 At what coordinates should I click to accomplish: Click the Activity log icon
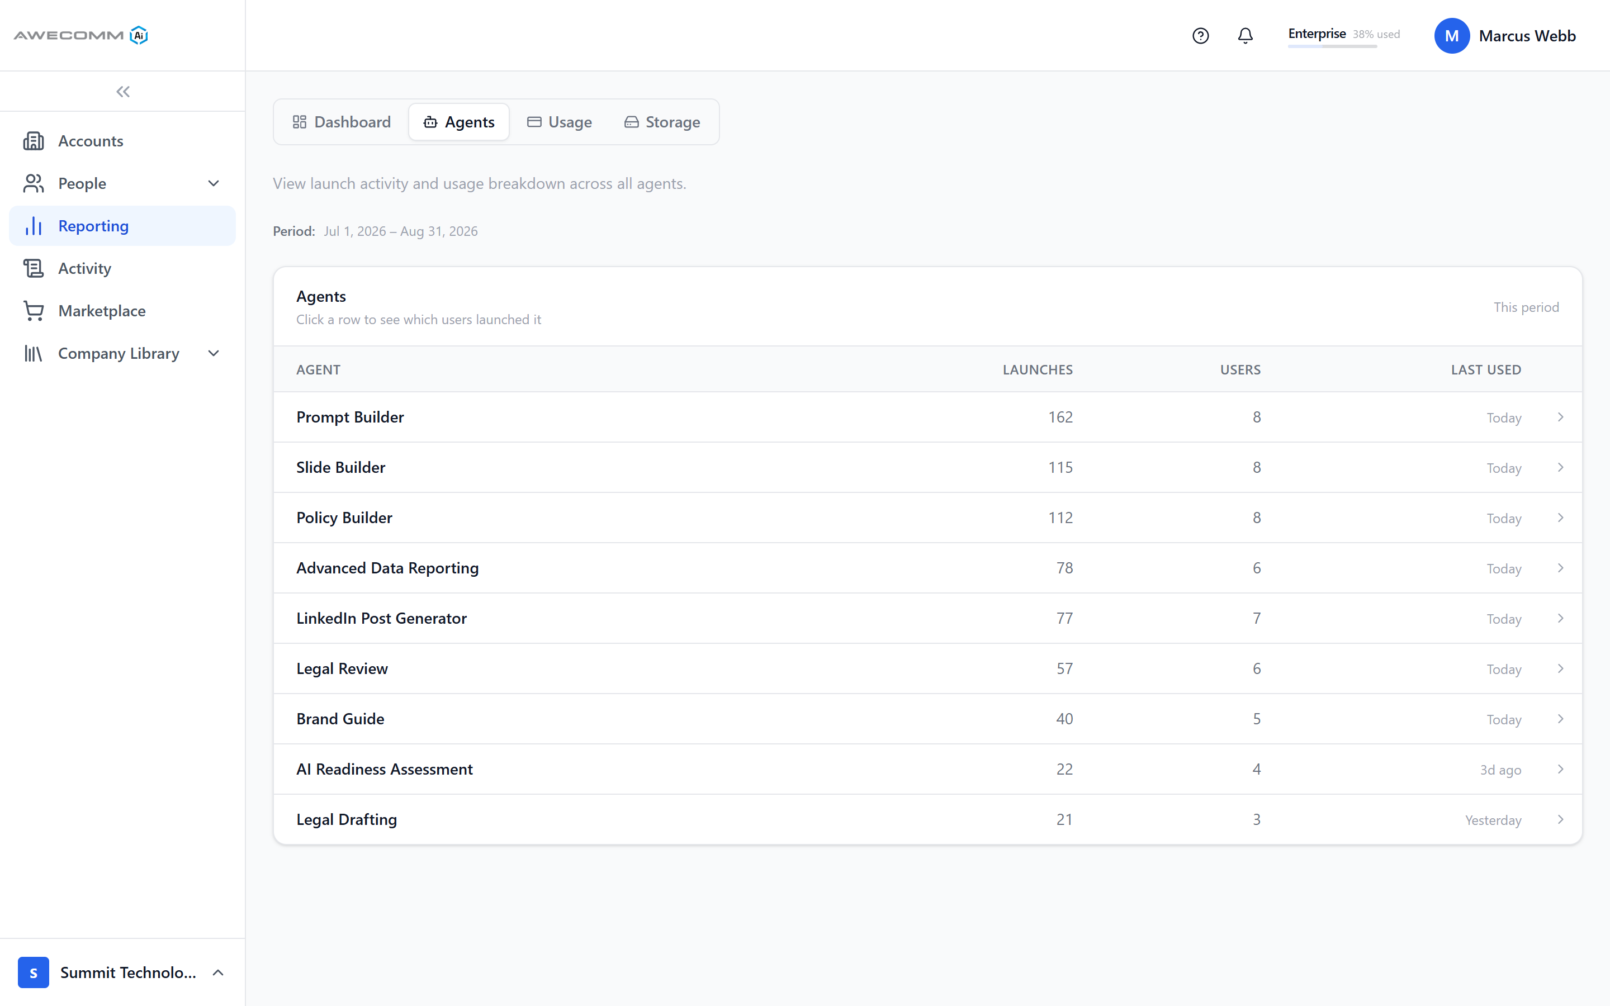(x=34, y=268)
